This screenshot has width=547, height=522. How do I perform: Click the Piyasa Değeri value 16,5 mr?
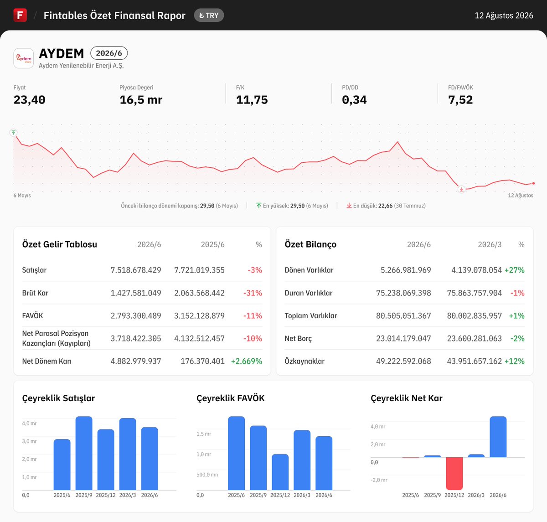(141, 100)
